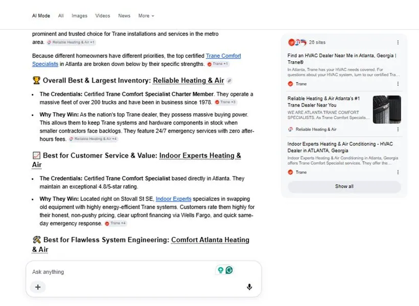Click the plus attachment button
The width and height of the screenshot is (419, 306).
(x=38, y=287)
